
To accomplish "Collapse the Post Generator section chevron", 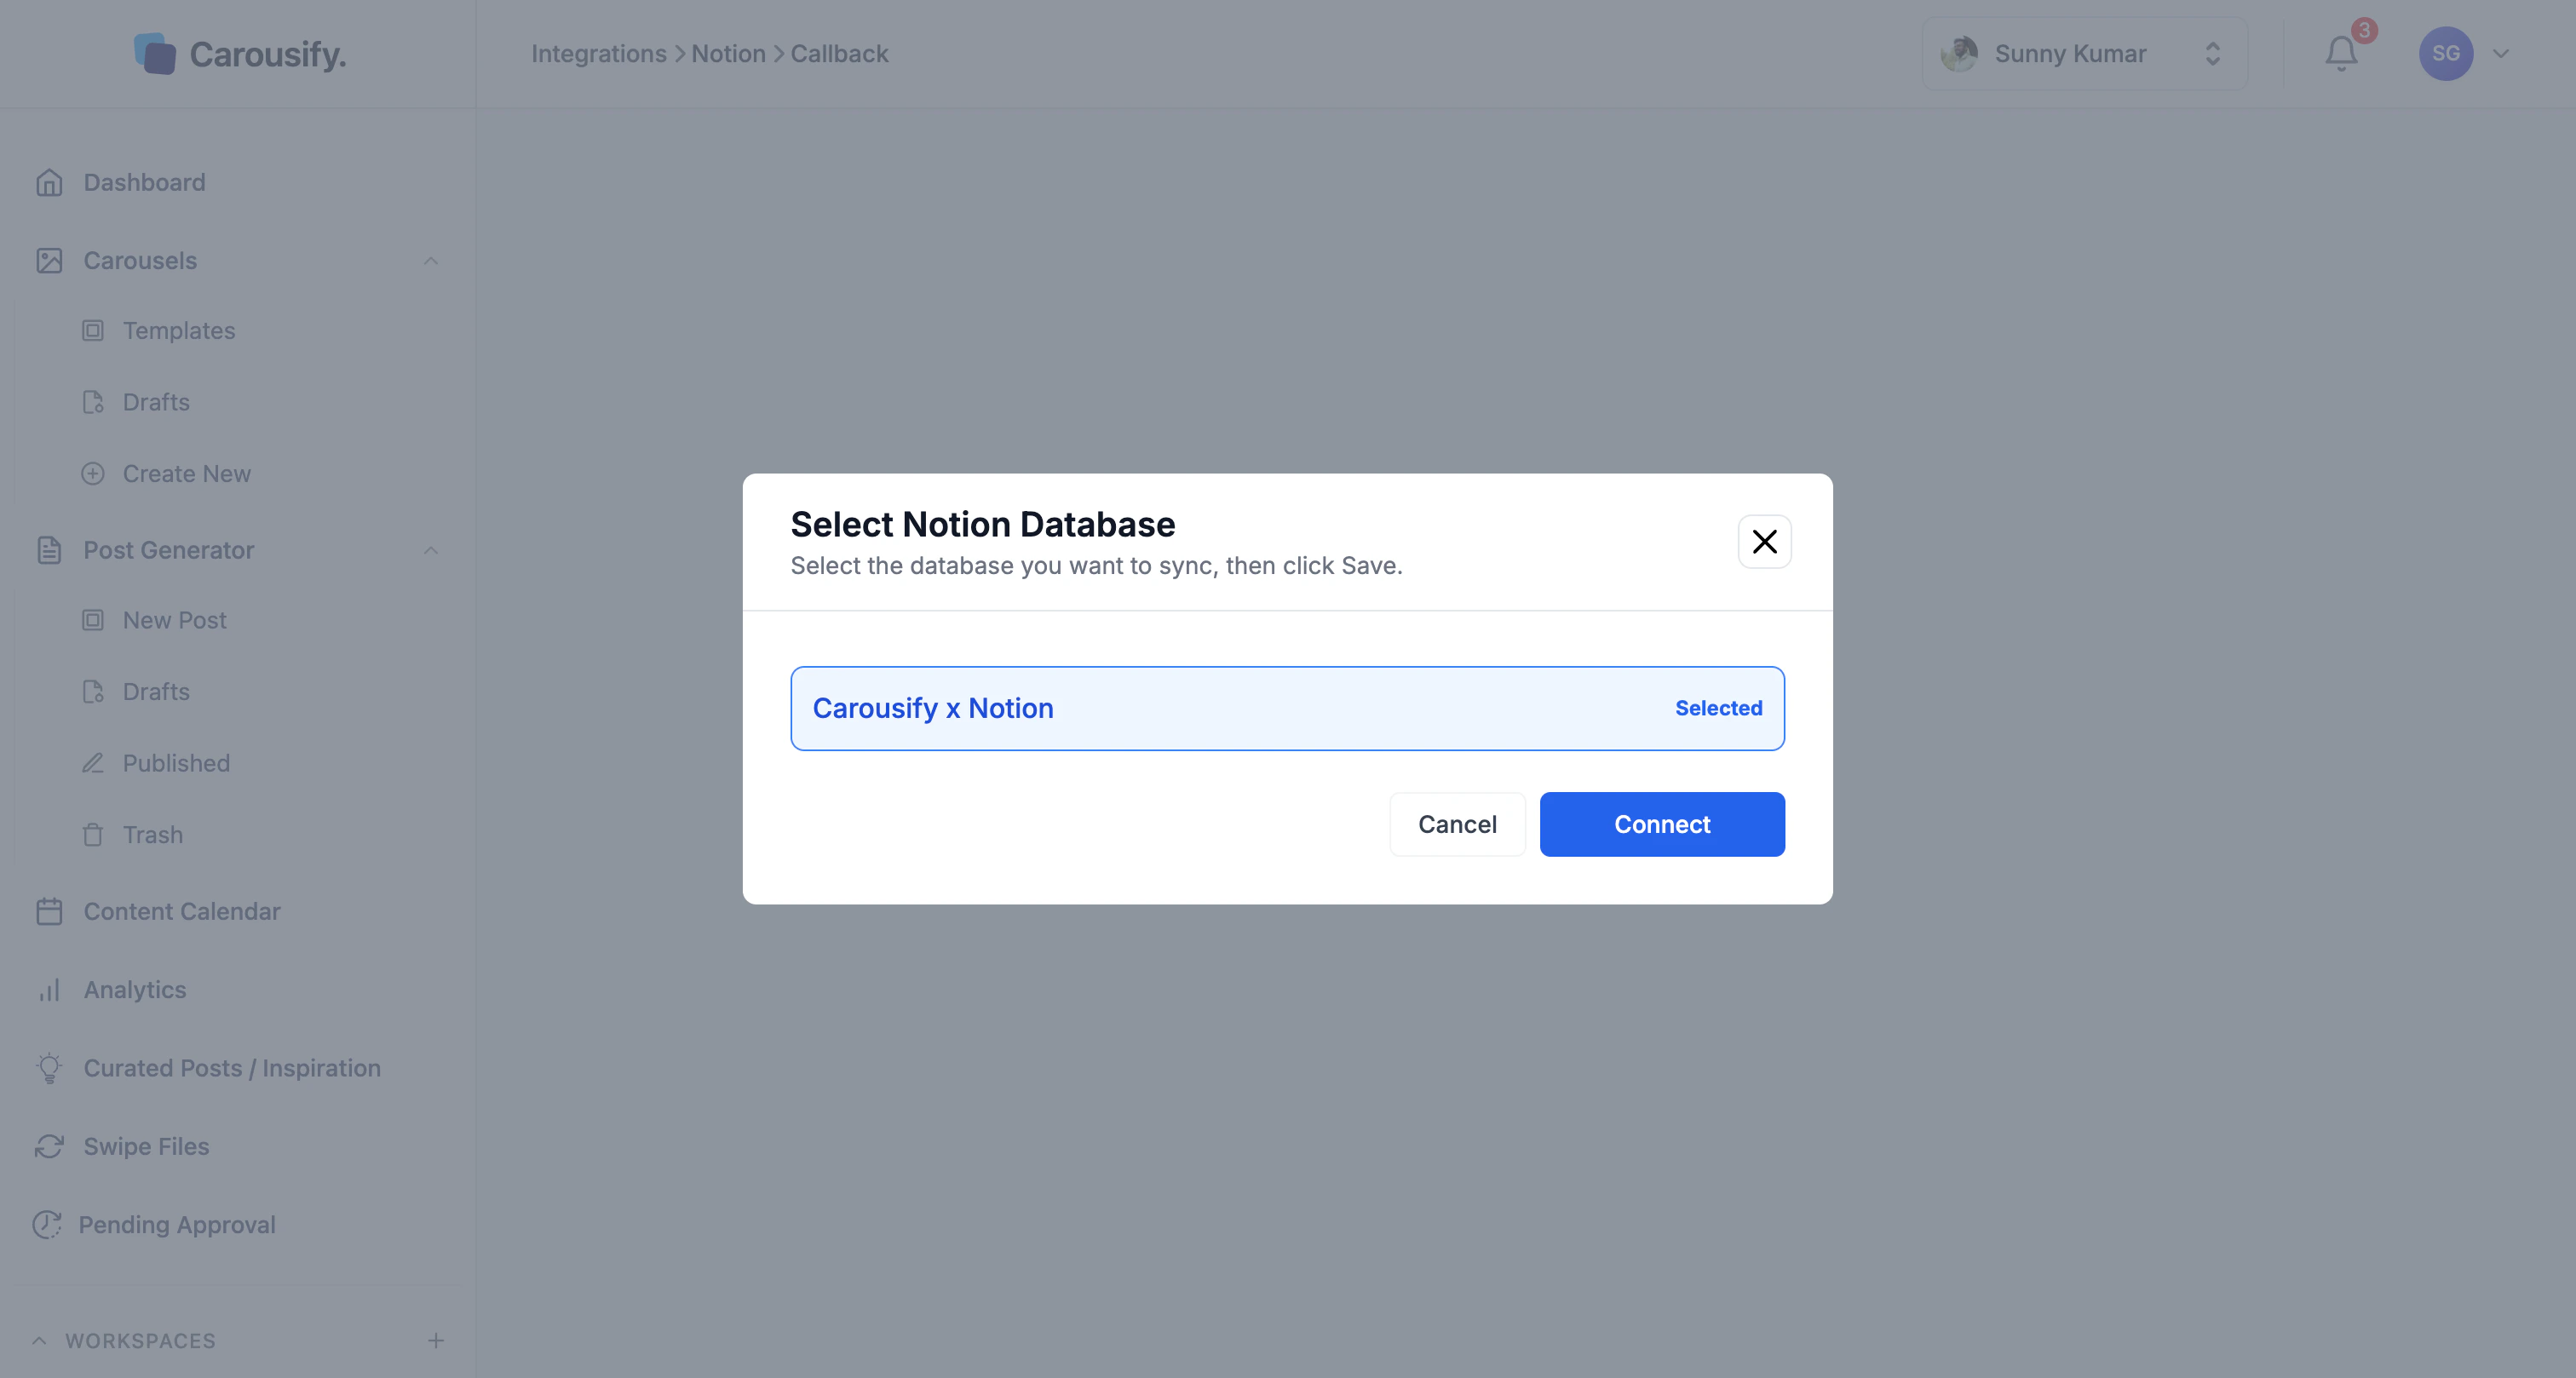I will click(431, 550).
